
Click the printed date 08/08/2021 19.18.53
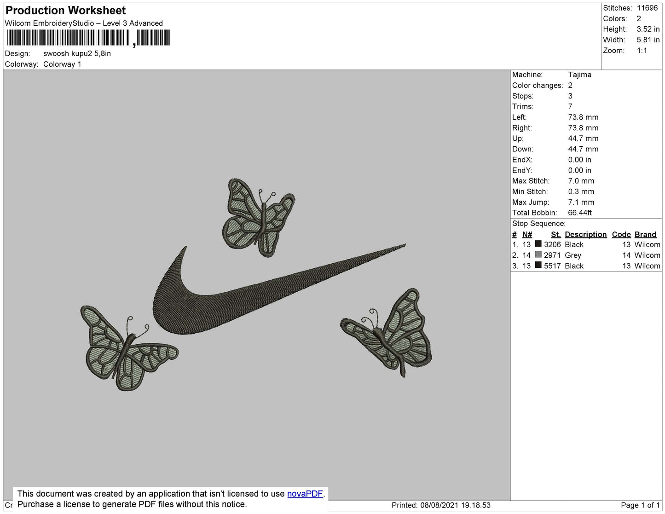point(455,505)
